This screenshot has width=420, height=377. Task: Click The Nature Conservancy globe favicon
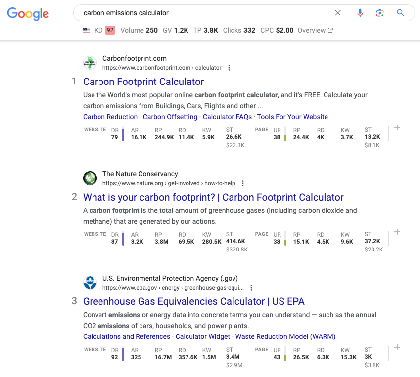click(90, 178)
